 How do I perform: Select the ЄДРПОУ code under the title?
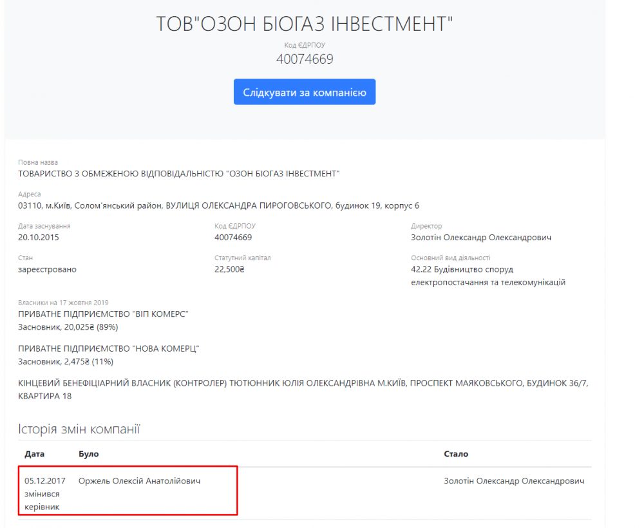point(305,59)
